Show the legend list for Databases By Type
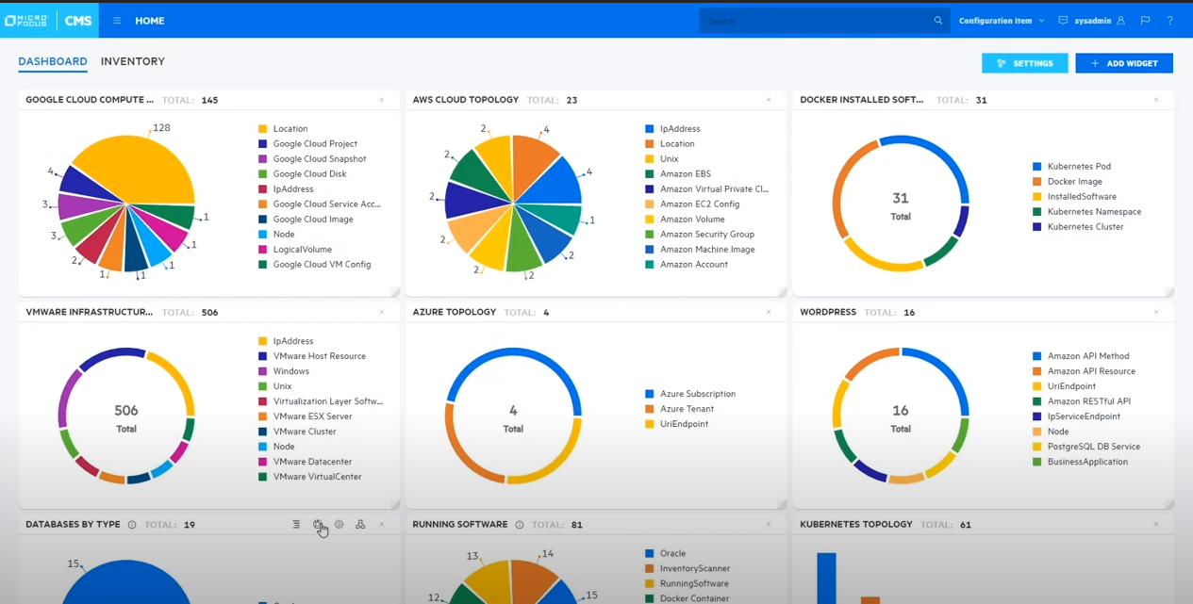Image resolution: width=1193 pixels, height=604 pixels. coord(297,524)
